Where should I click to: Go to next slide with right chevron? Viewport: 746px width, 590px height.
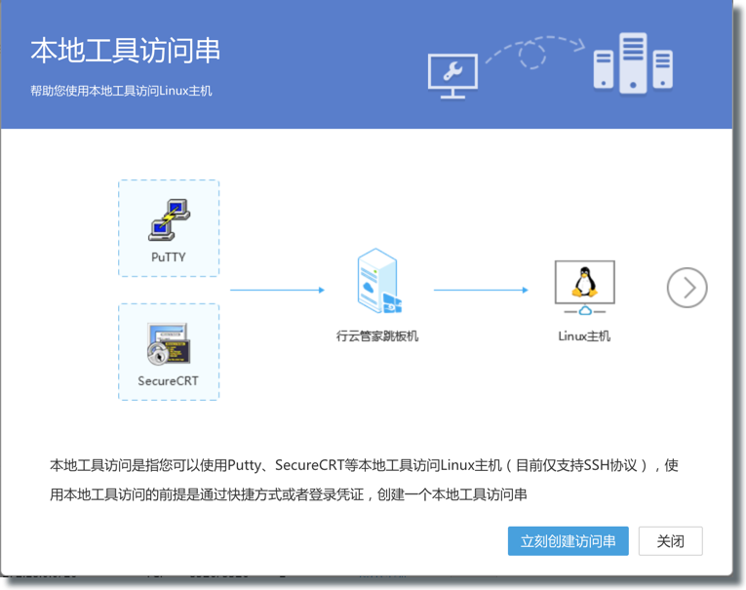[687, 288]
